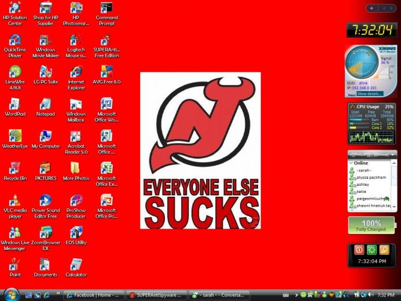Click IP address 192.168.0.101 link
Viewport: 401px width, 301px height.
[364, 88]
